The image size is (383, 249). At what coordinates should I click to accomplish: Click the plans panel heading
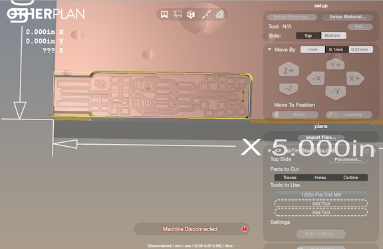[x=321, y=126]
